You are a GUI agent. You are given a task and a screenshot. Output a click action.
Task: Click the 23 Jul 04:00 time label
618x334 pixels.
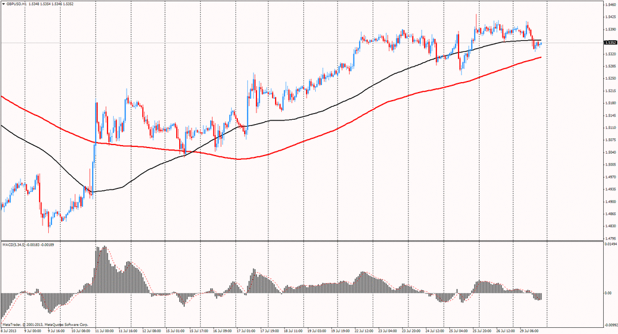click(387, 332)
